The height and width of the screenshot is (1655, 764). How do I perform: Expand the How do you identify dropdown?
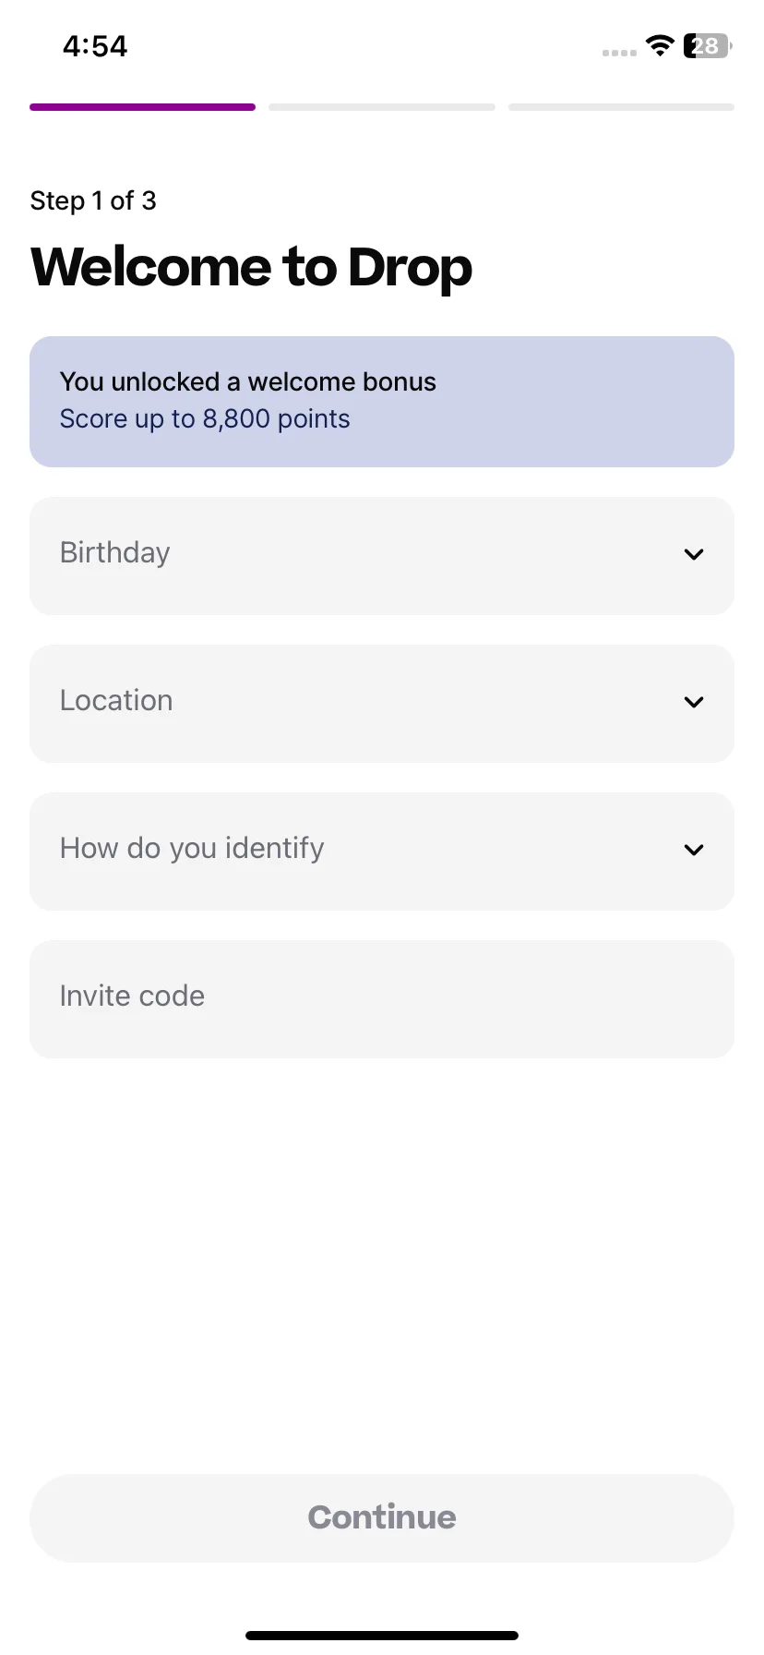(382, 852)
